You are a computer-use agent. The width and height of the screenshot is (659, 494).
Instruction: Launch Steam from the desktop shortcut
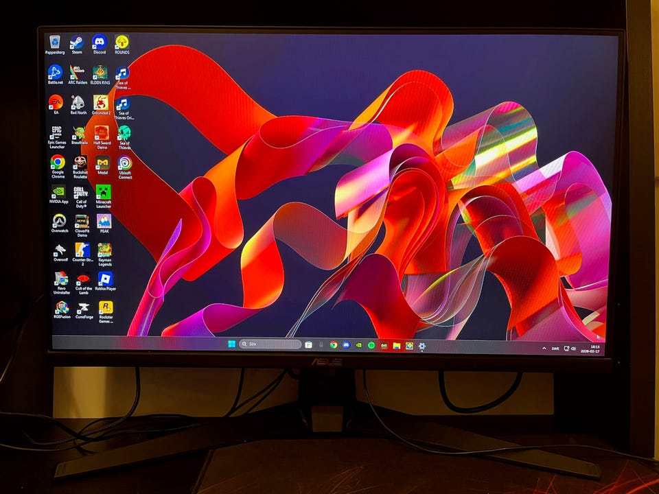[76, 45]
